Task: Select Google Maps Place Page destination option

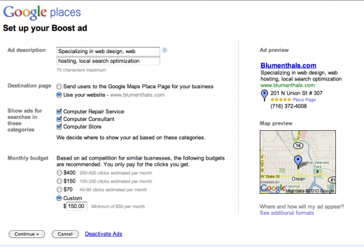Action: coord(59,87)
